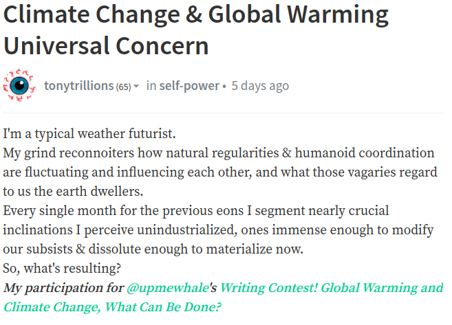Click the line starting 'our subsists & dissolute'

tap(153, 249)
